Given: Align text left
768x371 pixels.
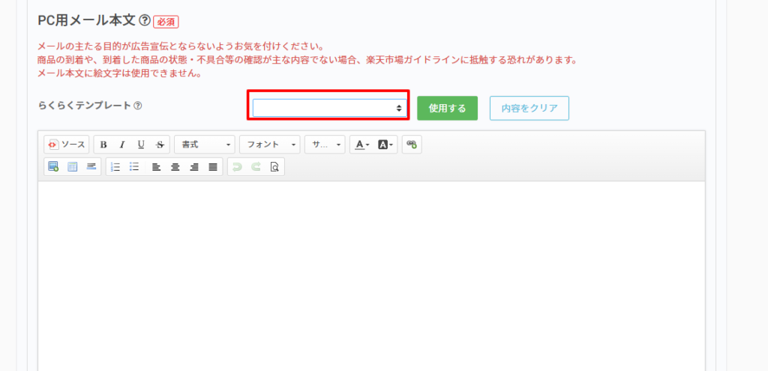Looking at the screenshot, I should coord(156,166).
